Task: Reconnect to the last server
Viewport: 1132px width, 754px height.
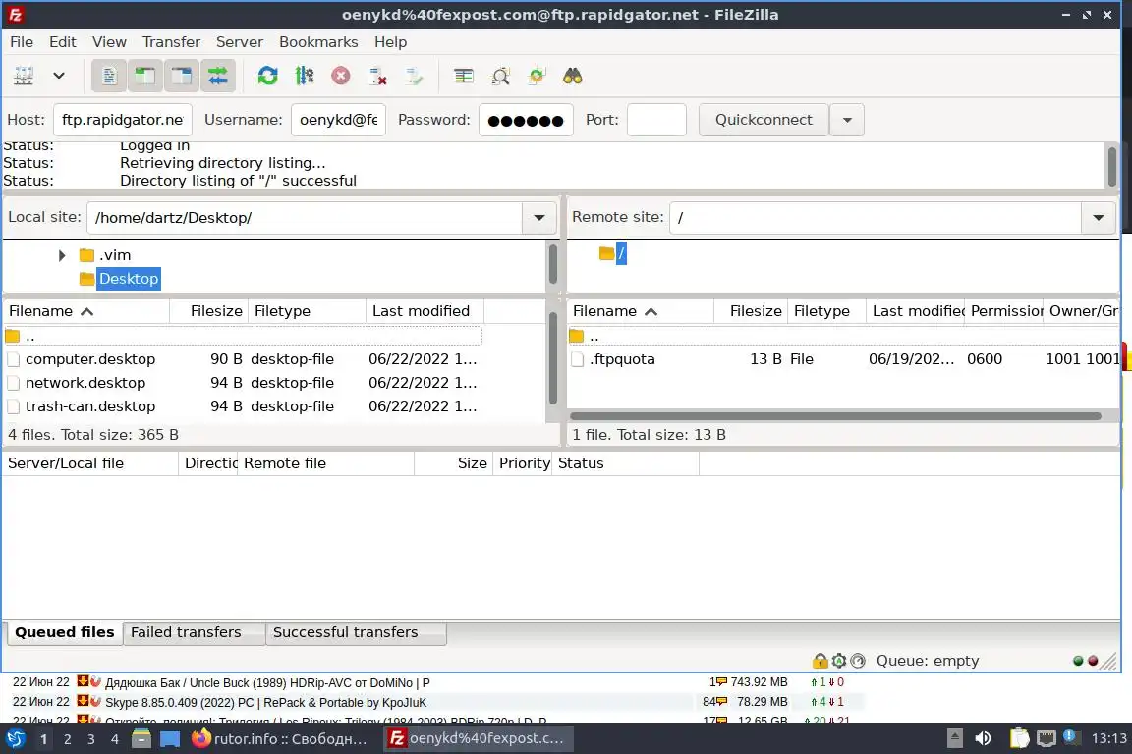Action: [414, 76]
